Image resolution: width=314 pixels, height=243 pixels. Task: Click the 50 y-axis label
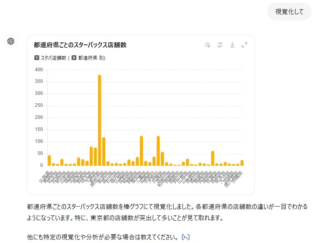point(40,154)
